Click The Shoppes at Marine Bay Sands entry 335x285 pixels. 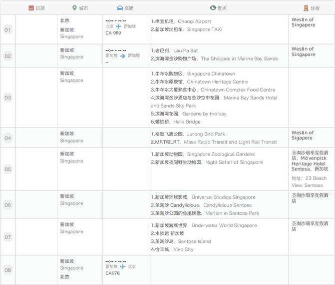point(214,58)
